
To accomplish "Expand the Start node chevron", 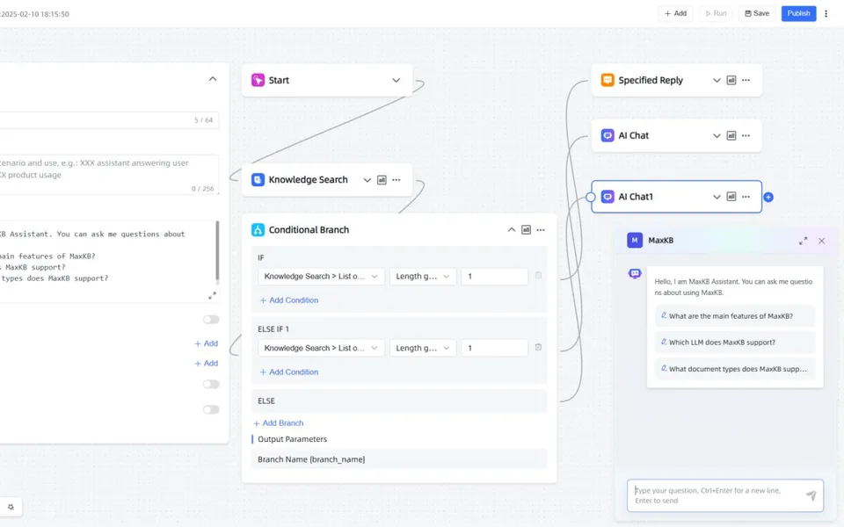I will click(397, 80).
